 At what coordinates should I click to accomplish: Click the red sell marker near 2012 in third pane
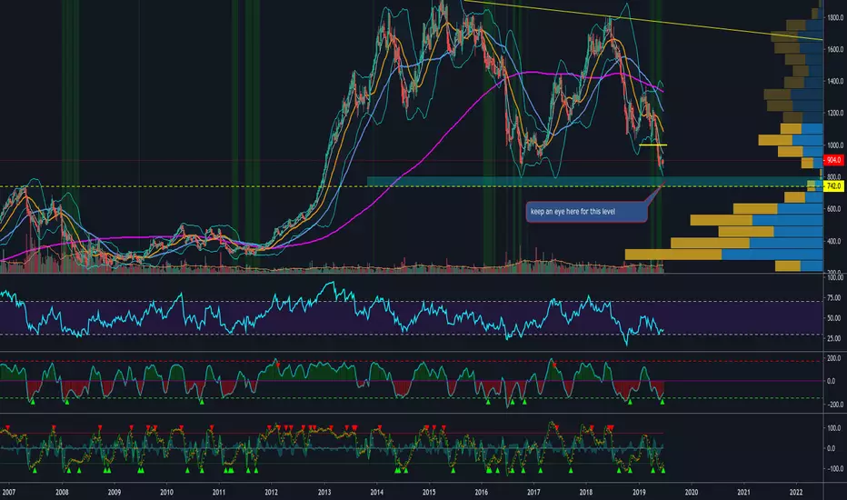coord(278,365)
